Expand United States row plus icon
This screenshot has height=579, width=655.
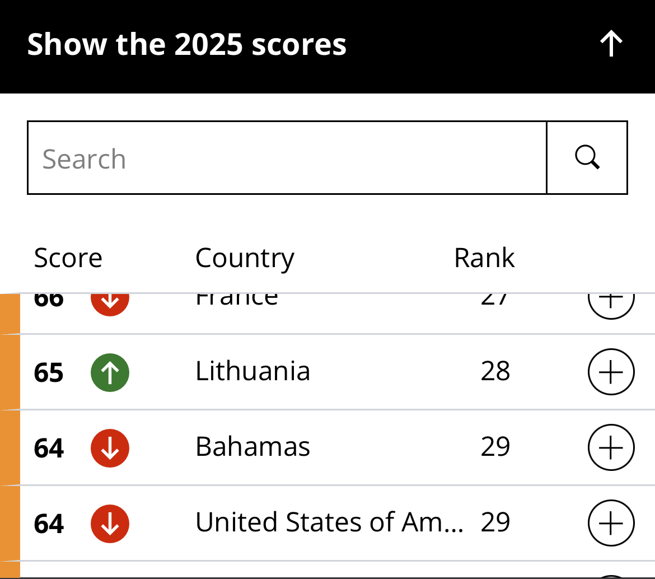(611, 523)
